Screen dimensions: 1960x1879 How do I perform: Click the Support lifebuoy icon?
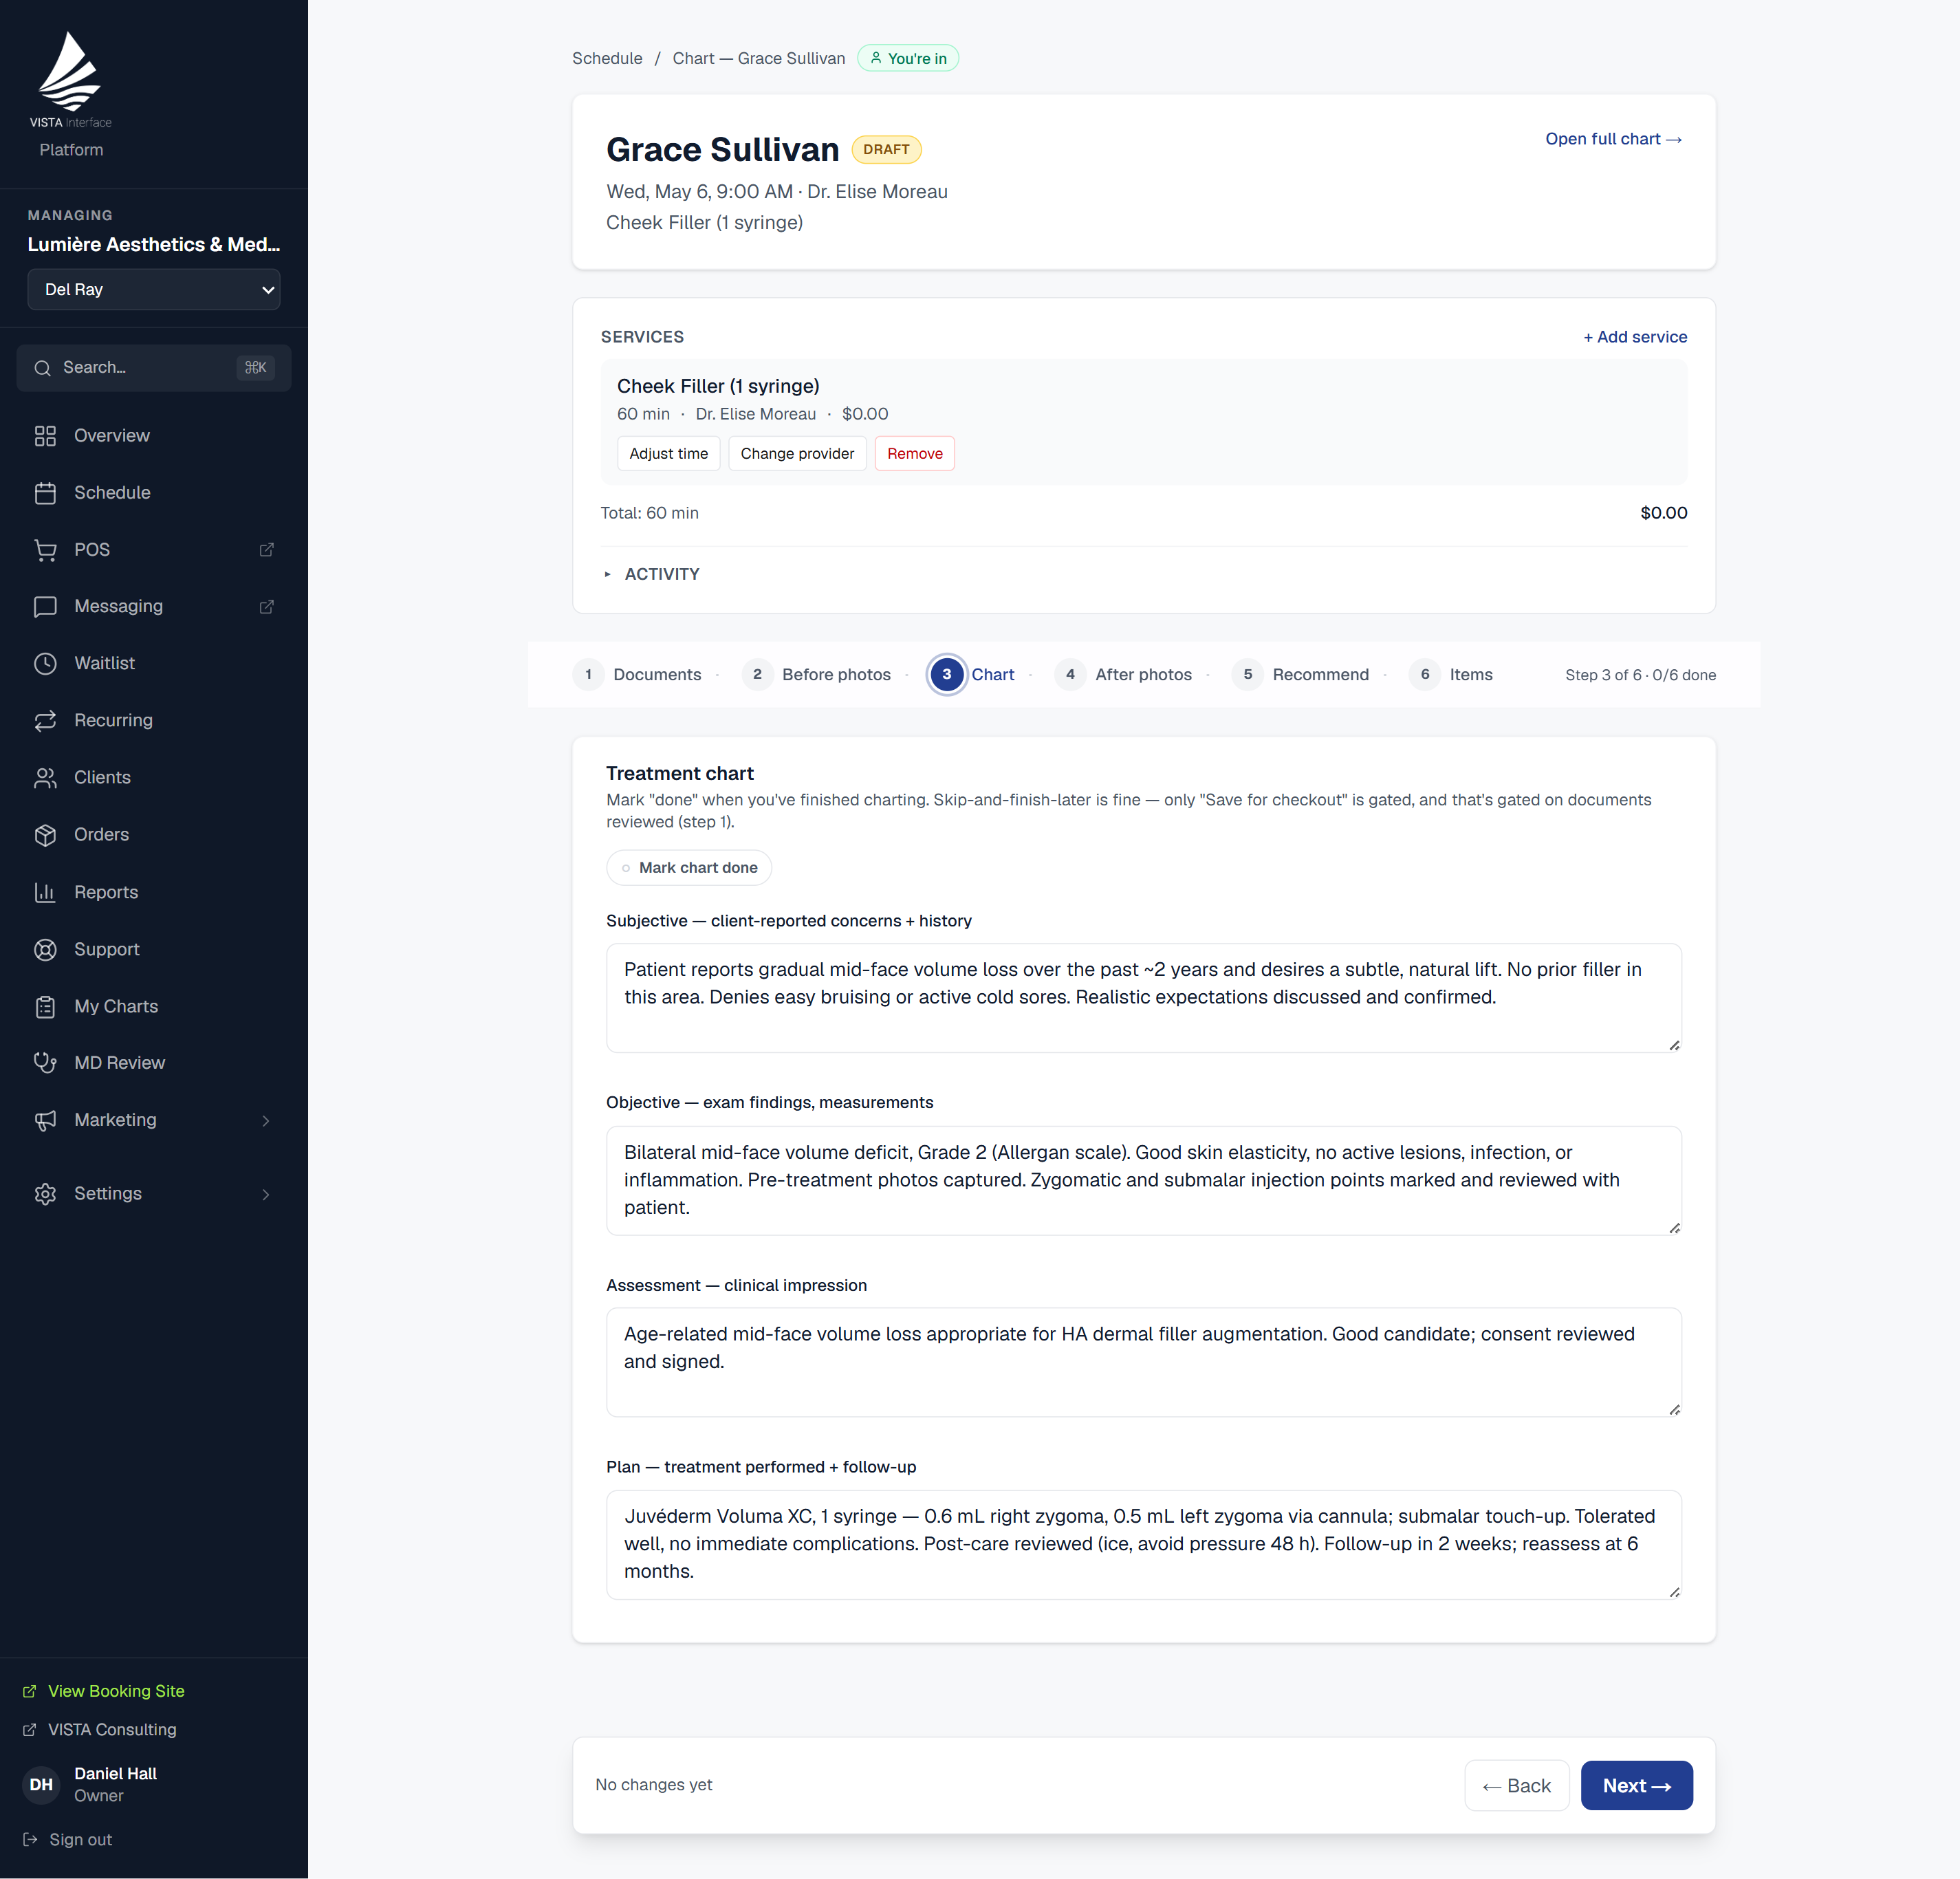click(45, 949)
